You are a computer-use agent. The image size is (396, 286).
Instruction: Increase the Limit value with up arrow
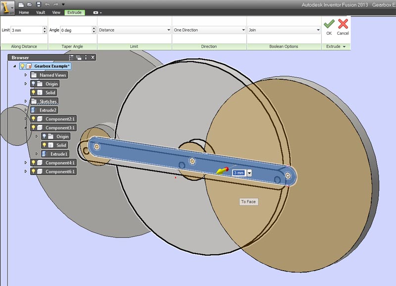tap(45, 28)
